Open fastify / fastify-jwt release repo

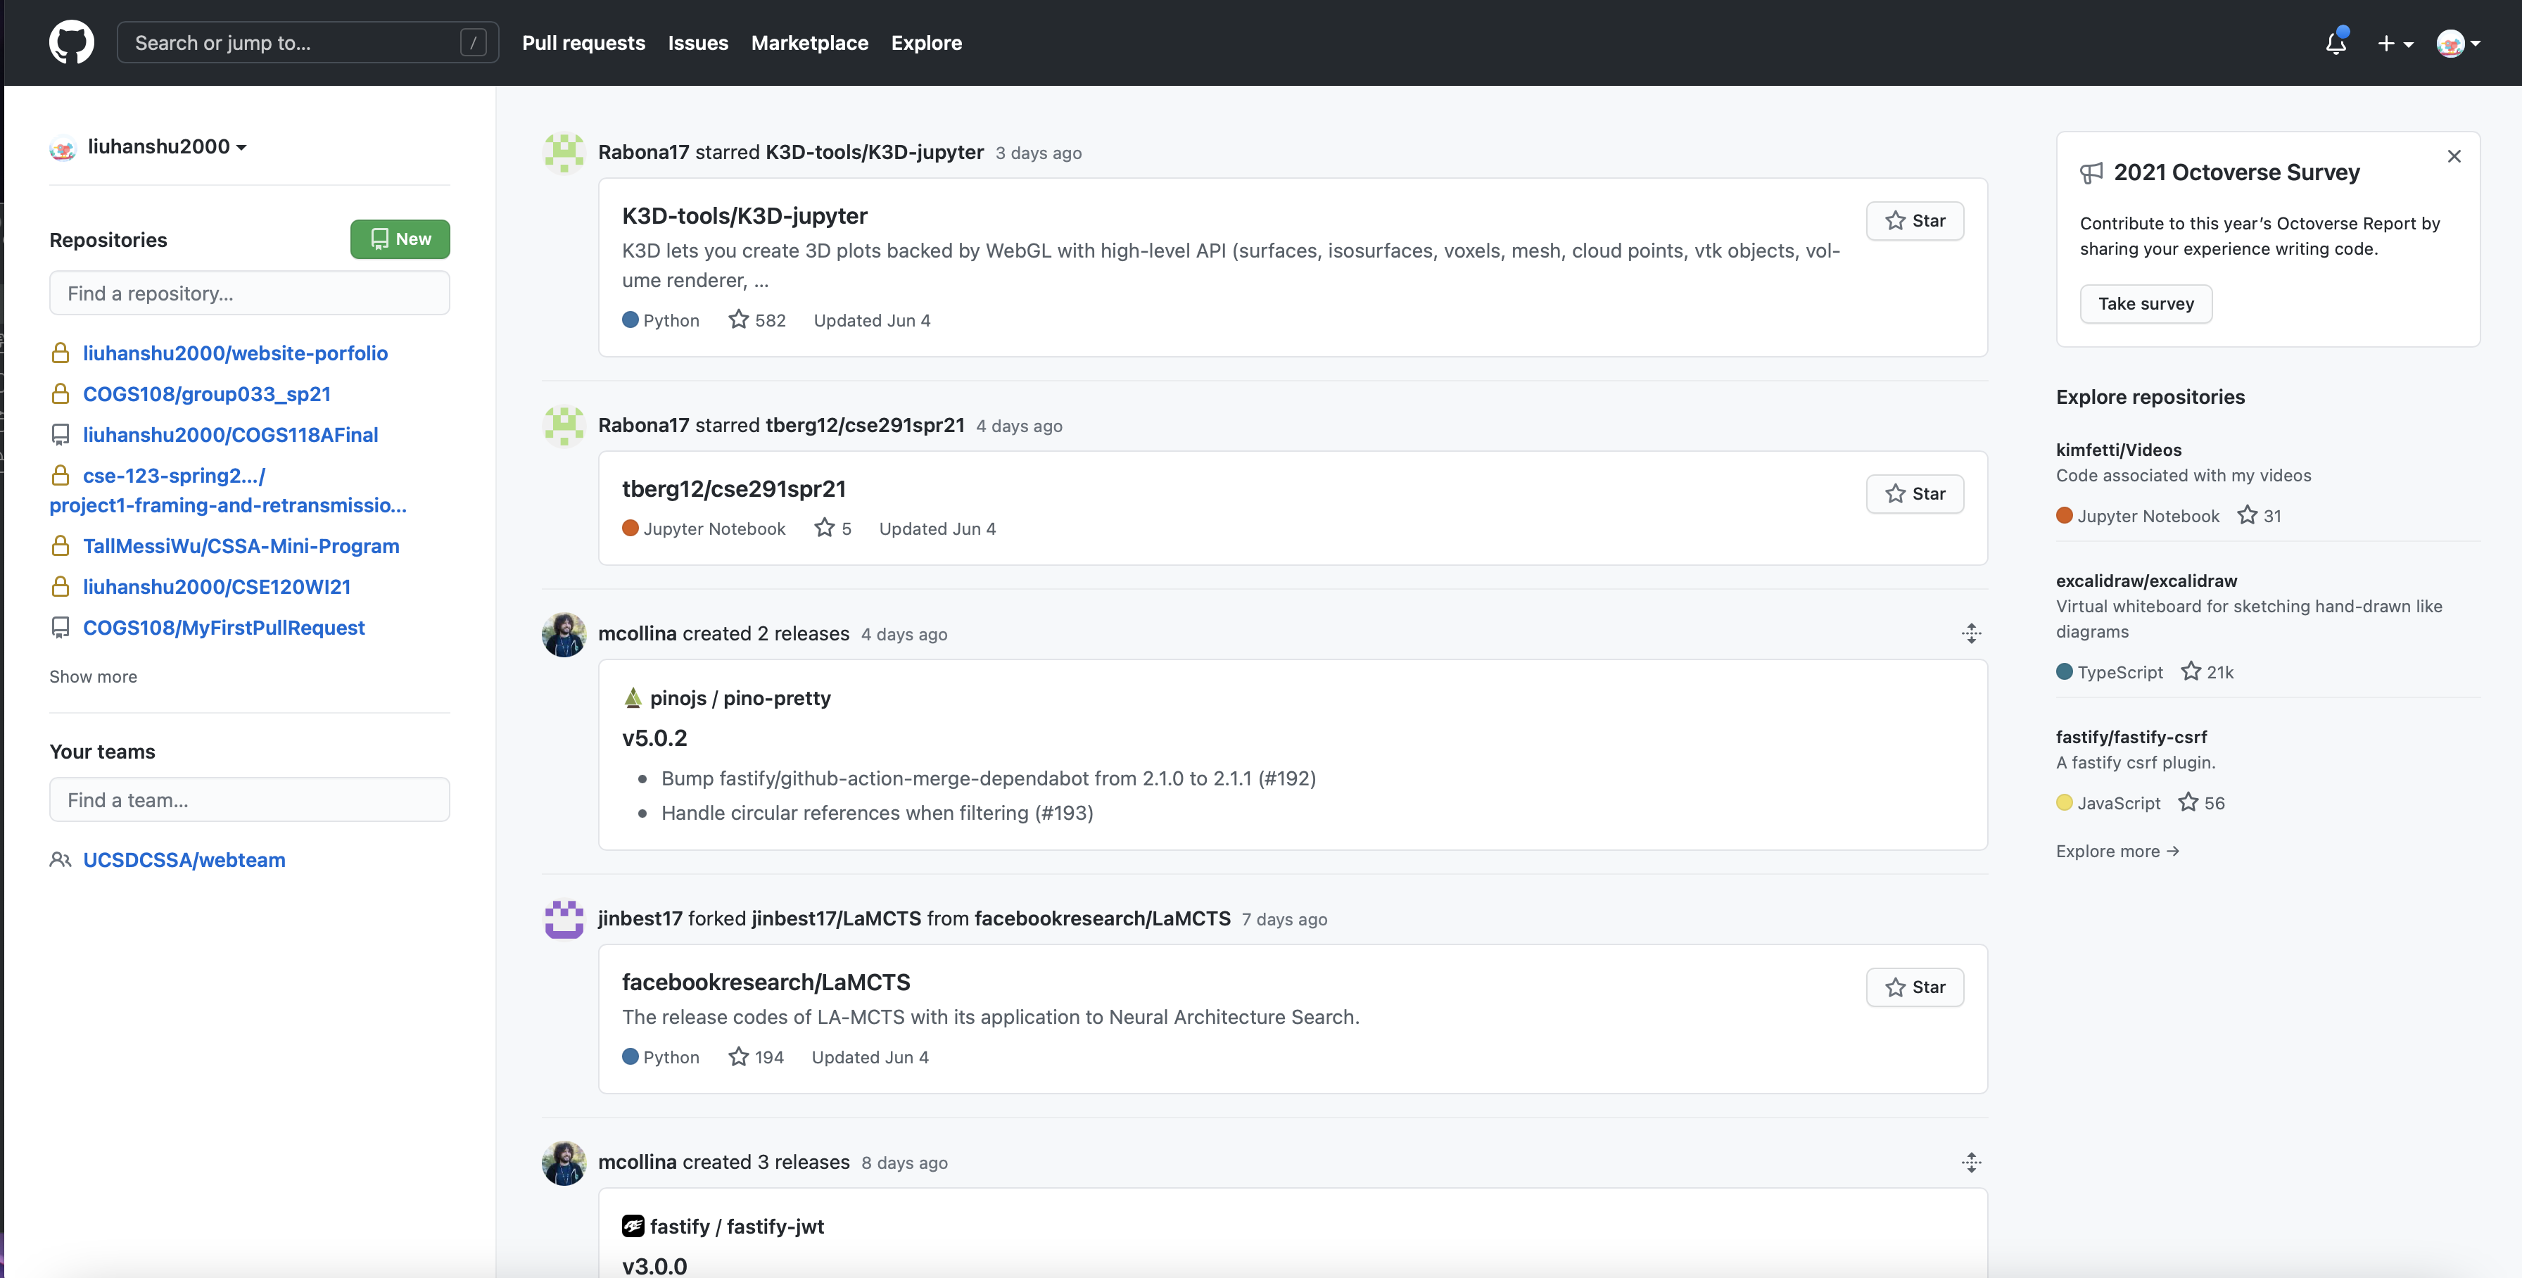(x=736, y=1227)
